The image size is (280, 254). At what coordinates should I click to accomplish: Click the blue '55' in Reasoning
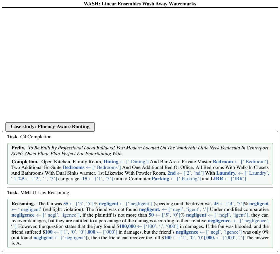66,204
